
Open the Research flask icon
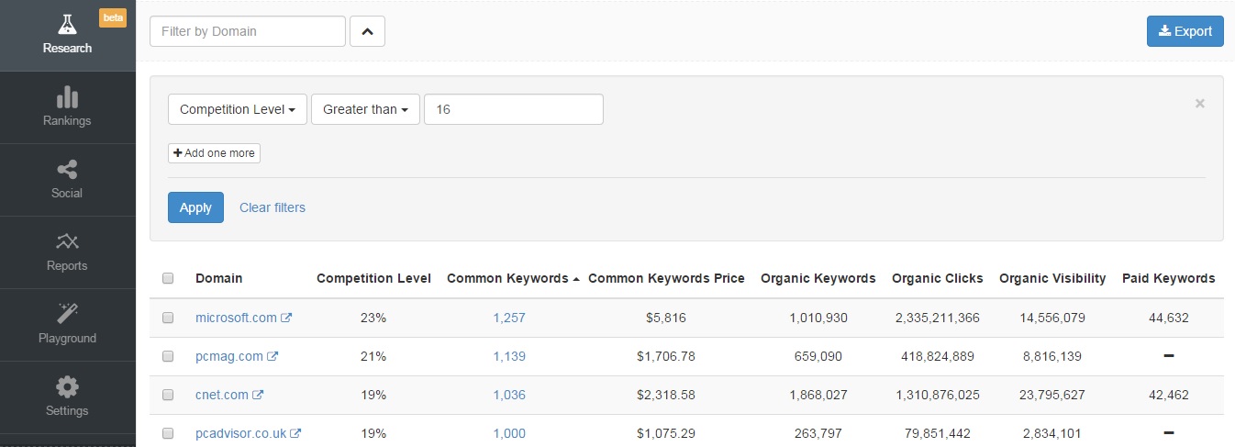(x=67, y=24)
